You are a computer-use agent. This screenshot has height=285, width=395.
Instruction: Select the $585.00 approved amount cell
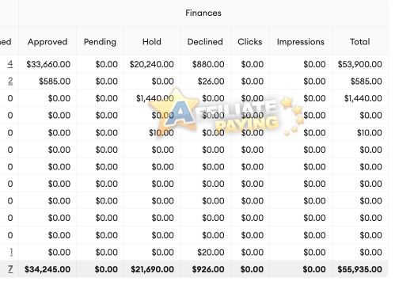[55, 82]
